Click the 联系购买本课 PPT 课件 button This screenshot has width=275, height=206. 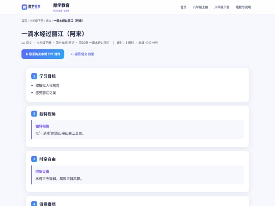coord(43,54)
